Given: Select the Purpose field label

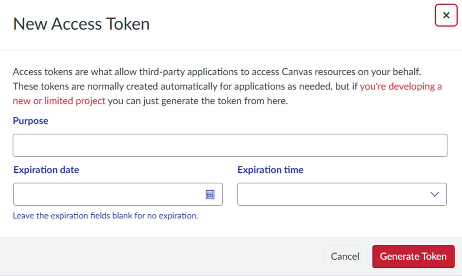Looking at the screenshot, I should click(31, 121).
